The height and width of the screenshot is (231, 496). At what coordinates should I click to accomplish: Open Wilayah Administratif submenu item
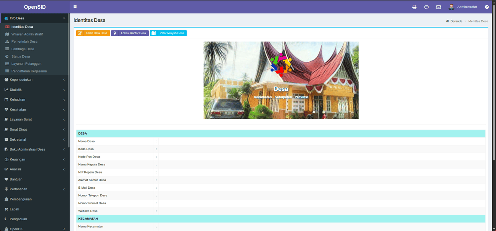point(27,34)
